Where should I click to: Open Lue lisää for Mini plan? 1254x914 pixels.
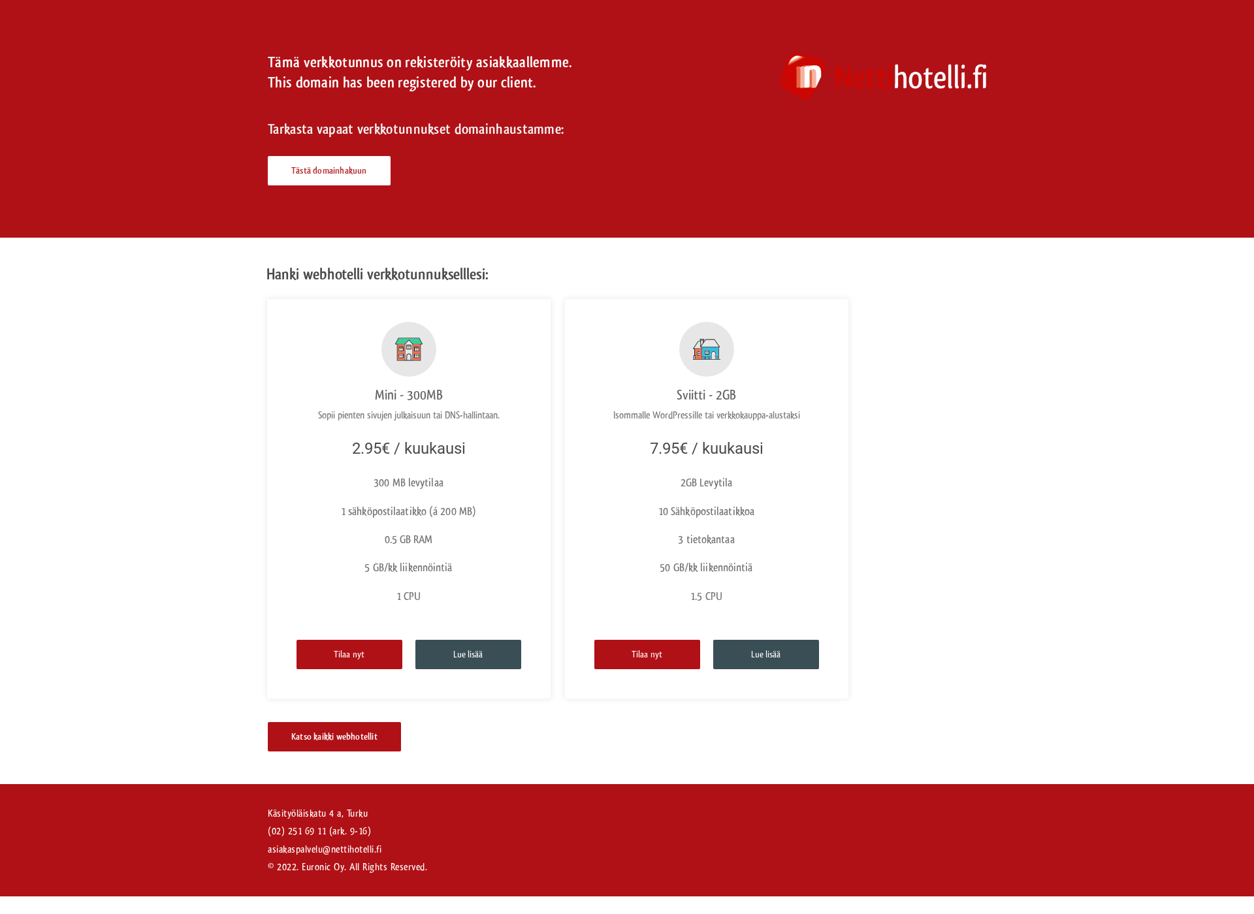click(x=468, y=654)
